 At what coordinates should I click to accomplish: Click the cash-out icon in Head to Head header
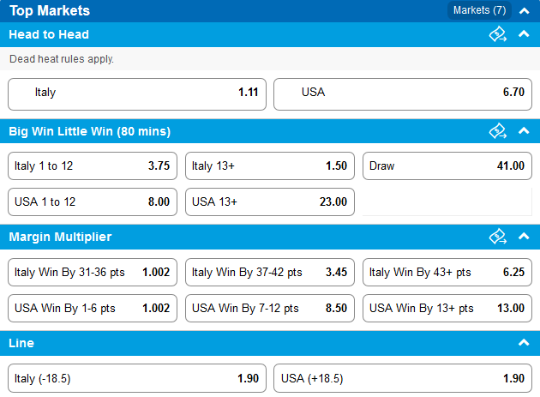click(498, 34)
